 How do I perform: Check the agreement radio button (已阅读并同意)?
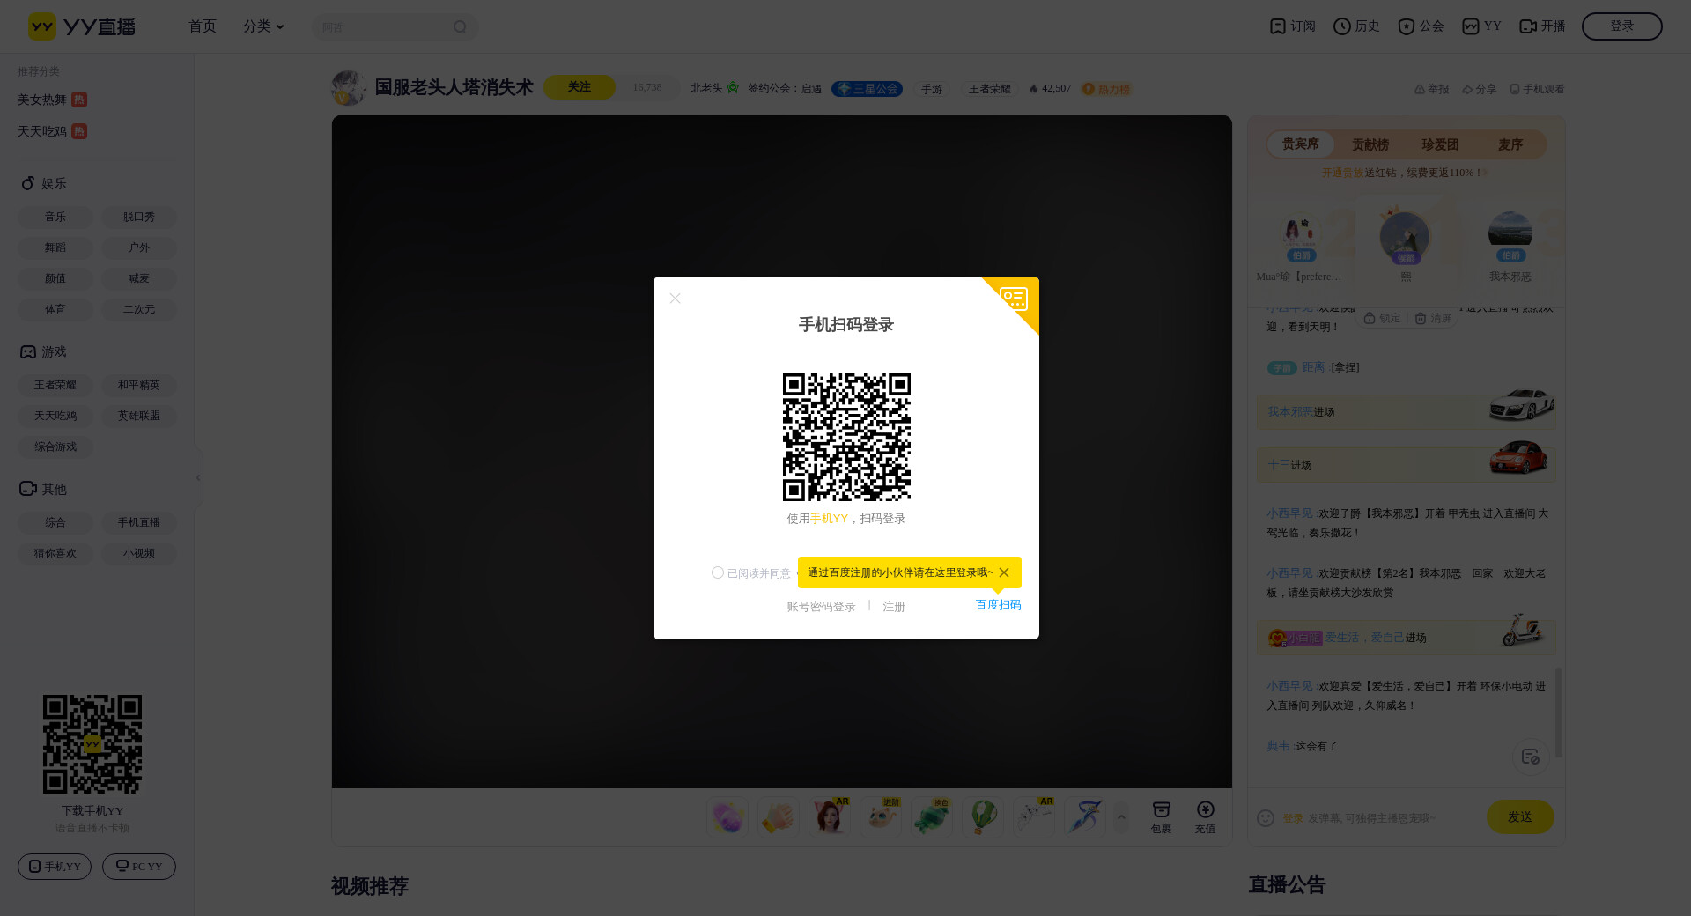tap(718, 572)
